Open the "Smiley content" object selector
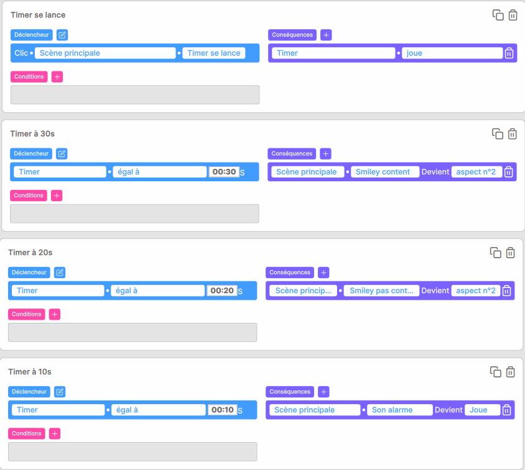 point(384,172)
